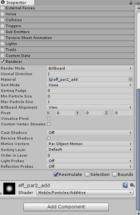The width and height of the screenshot is (140, 215).
Task: Click the eff_par2_add material preview thumbnail
Action: click(9, 189)
